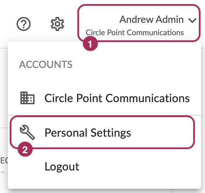Open the help question mark icon
Viewport: 205px width, 193px height.
(x=24, y=24)
